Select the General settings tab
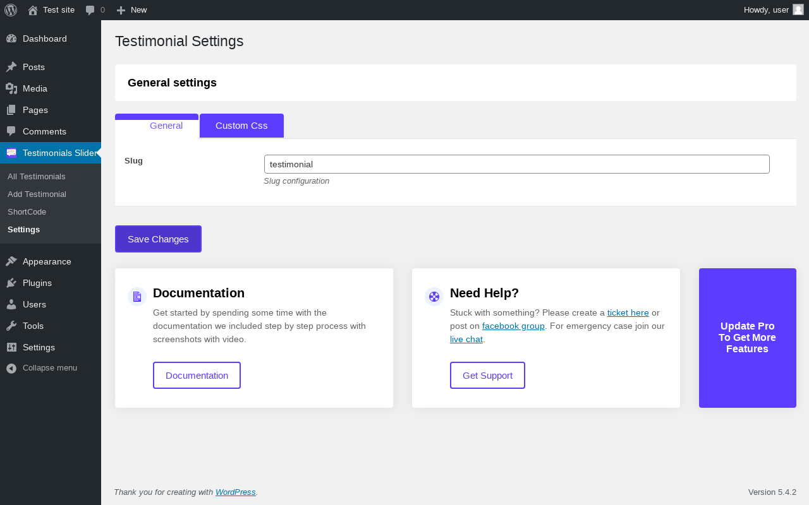 pos(166,126)
